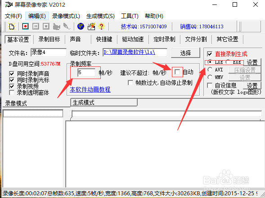This screenshot has width=265, height=198.
Task: Select the dotted item in recording list
Action: [33, 113]
